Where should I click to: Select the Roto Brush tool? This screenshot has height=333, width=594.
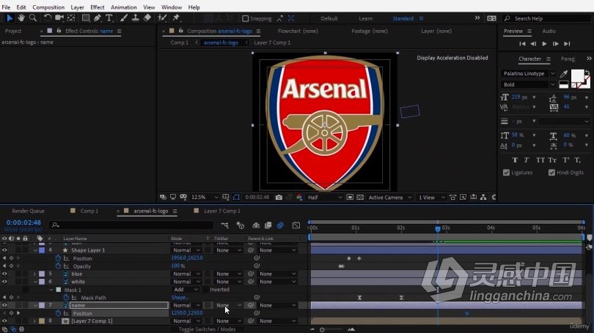pyautogui.click(x=162, y=18)
